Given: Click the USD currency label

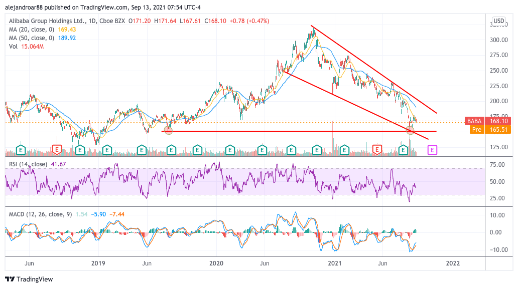Looking at the screenshot, I should [x=499, y=21].
